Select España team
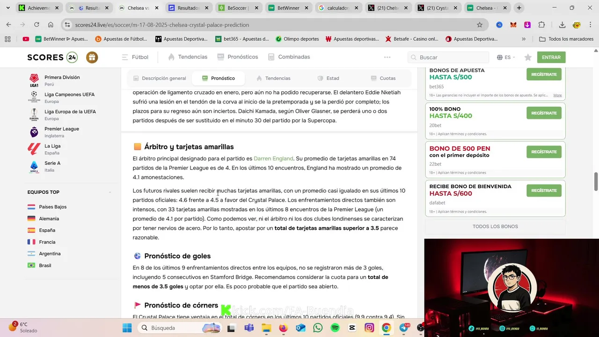Viewport: 599px width, 337px height. (x=41, y=230)
